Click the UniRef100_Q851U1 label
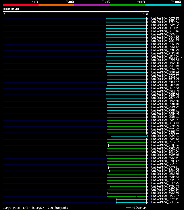Image resolution: width=184 pixels, height=210 pixels. tap(165, 133)
